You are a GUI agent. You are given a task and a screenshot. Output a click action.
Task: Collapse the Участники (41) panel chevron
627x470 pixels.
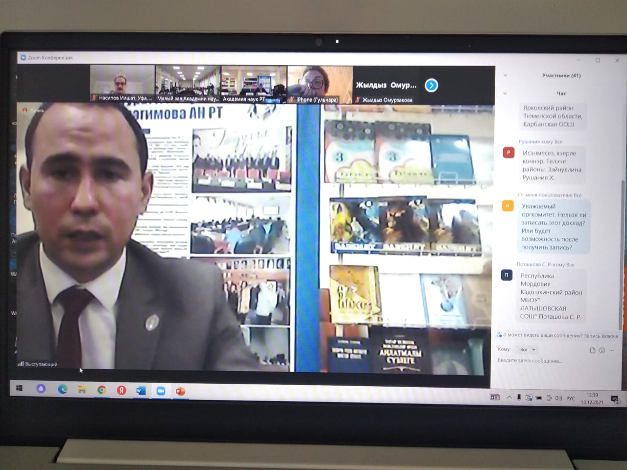(505, 75)
